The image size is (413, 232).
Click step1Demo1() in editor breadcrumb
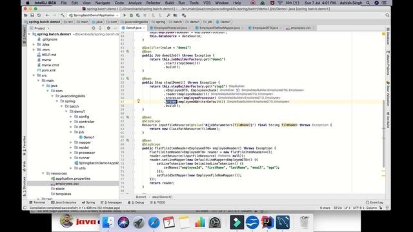coord(162,197)
